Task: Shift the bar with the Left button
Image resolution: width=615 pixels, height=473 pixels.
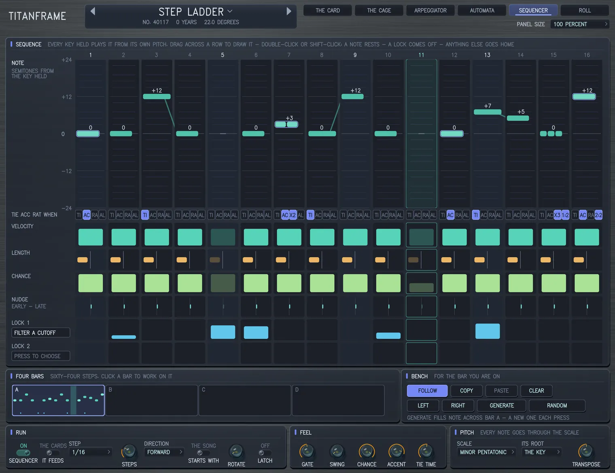Action: tap(423, 405)
